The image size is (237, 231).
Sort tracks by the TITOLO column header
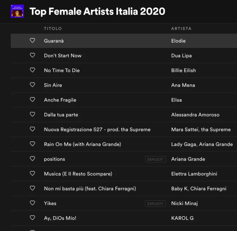tap(53, 28)
